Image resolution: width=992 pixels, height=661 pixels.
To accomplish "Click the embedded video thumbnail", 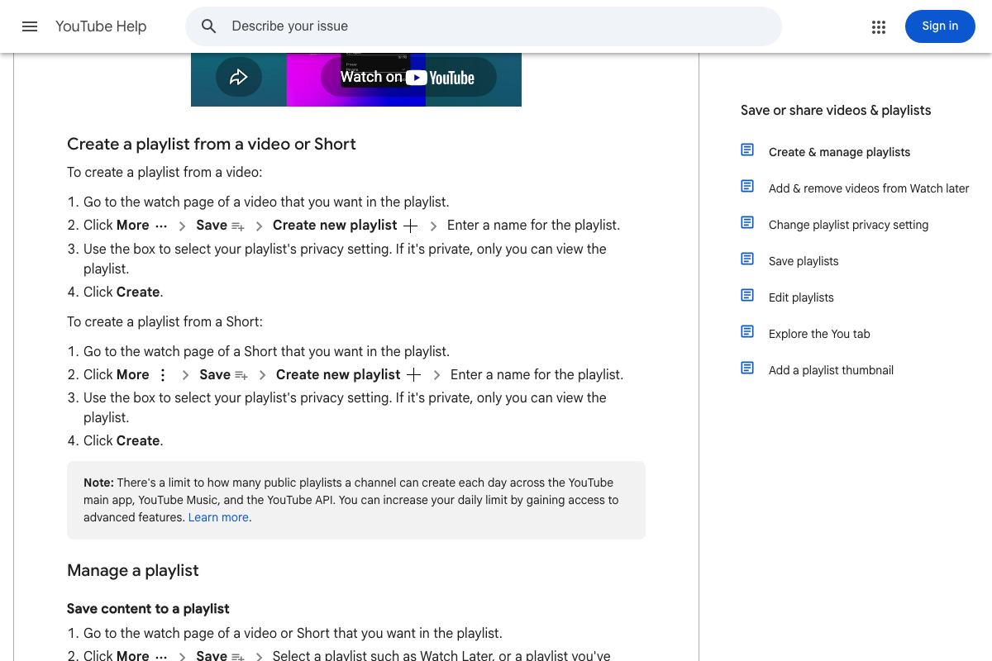I will pos(356,79).
